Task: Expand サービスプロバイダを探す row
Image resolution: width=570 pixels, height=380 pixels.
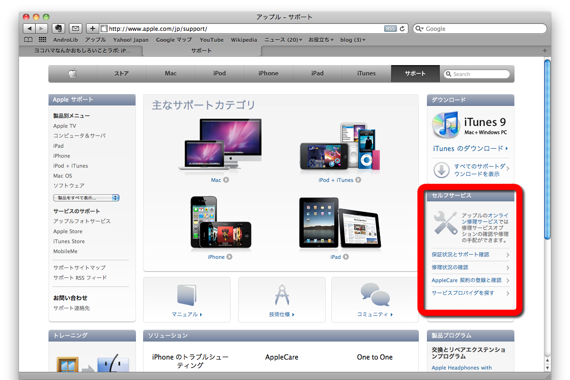Action: 470,293
